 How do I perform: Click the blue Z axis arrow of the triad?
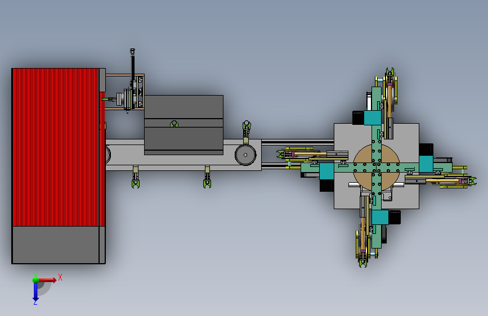click(x=35, y=293)
